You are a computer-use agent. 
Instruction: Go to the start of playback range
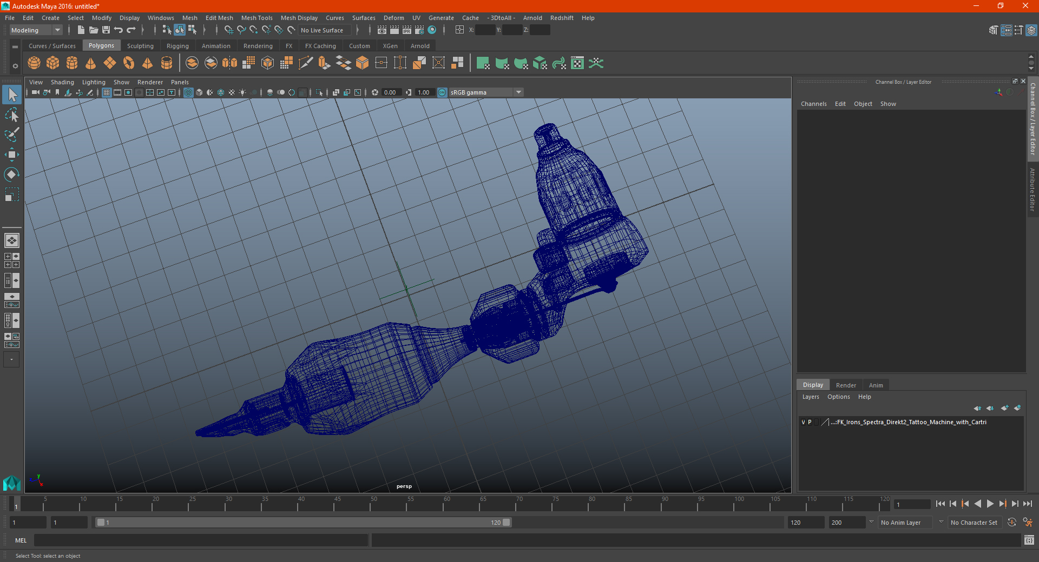(941, 504)
